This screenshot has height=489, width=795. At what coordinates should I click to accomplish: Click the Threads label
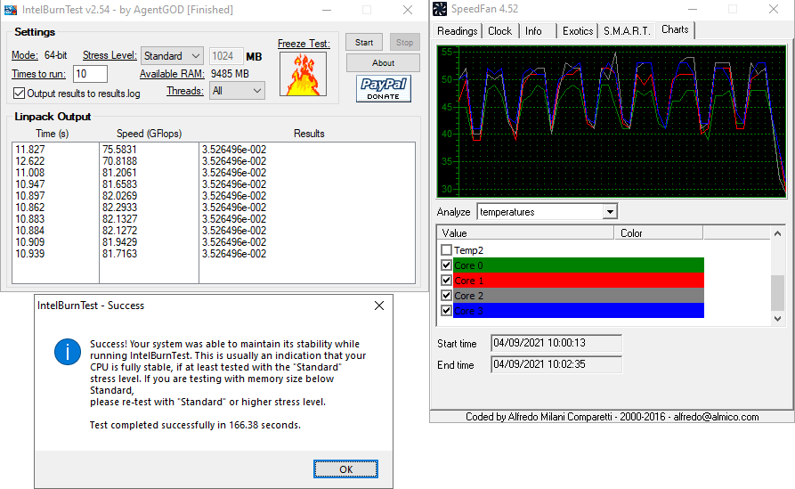pyautogui.click(x=185, y=91)
